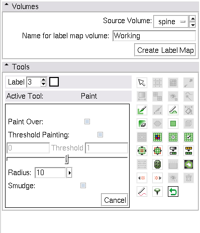Select the Draw pencil tool icon
Viewport: 200px width, 233px height.
point(173,110)
